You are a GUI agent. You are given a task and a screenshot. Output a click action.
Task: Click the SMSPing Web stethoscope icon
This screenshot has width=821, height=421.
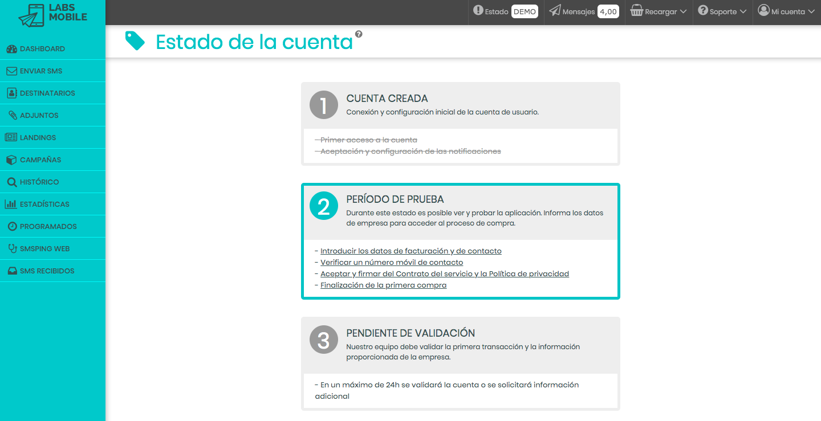pyautogui.click(x=12, y=248)
